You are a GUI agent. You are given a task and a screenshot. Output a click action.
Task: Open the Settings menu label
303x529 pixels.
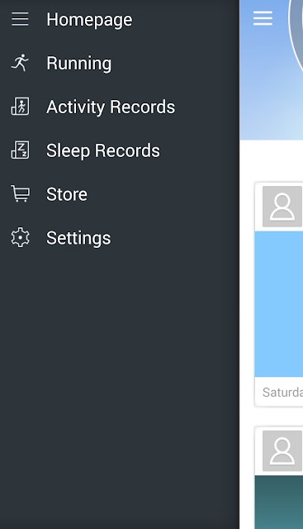[78, 238]
